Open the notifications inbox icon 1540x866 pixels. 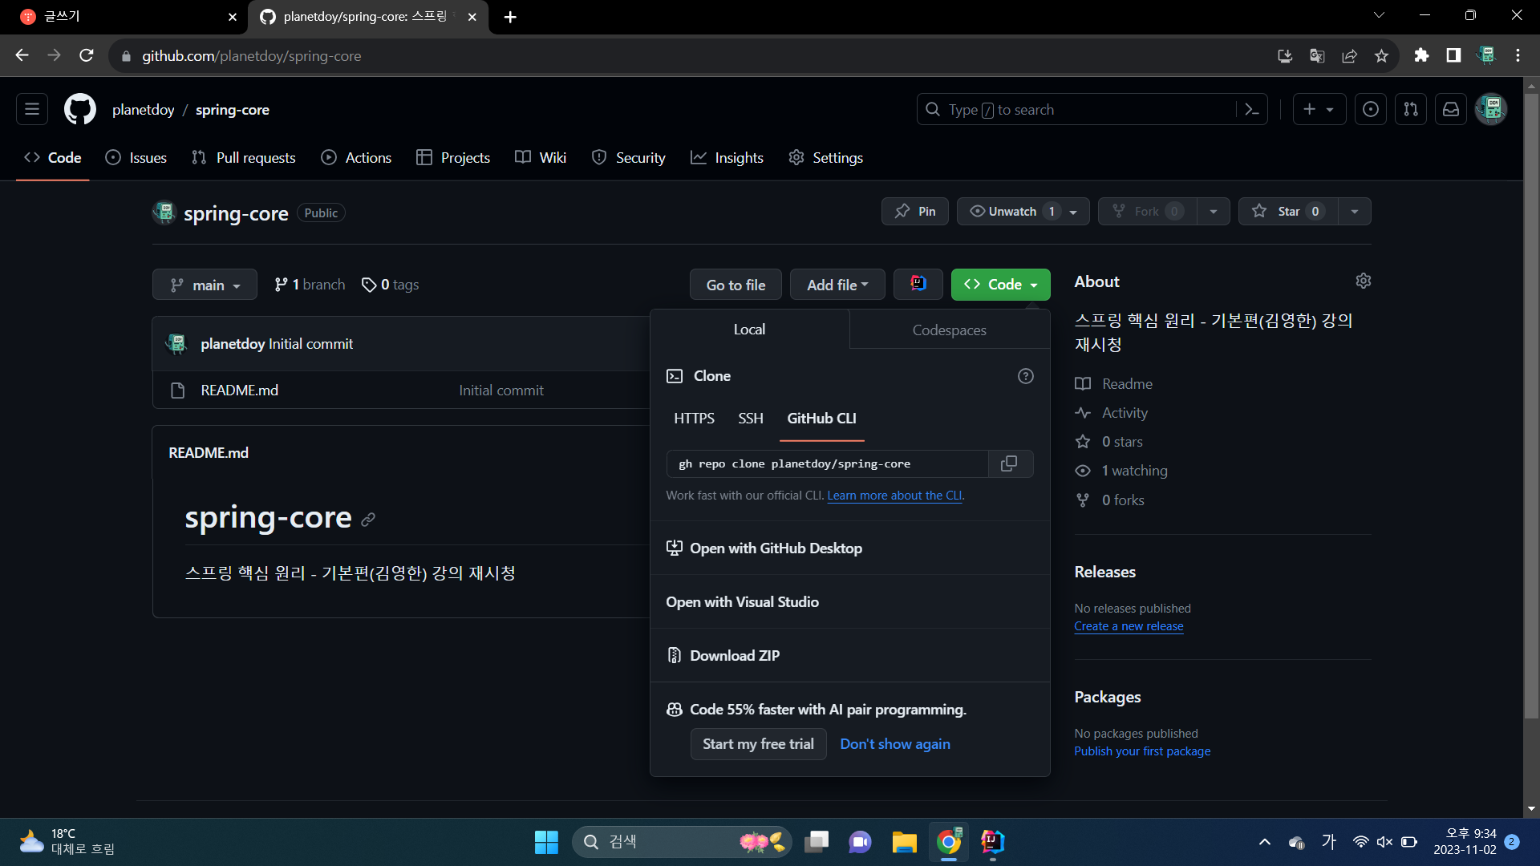1451,109
